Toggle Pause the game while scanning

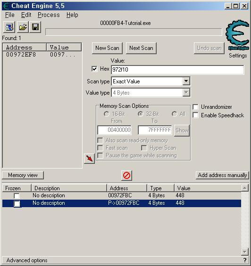coord(100,155)
